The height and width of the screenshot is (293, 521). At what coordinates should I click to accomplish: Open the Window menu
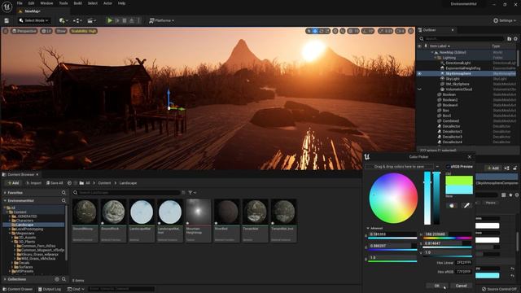tap(46, 3)
